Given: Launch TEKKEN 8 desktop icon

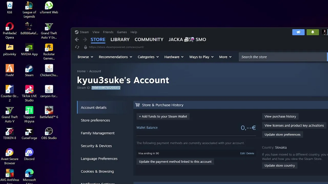Looking at the screenshot, I should pyautogui.click(x=10, y=133).
